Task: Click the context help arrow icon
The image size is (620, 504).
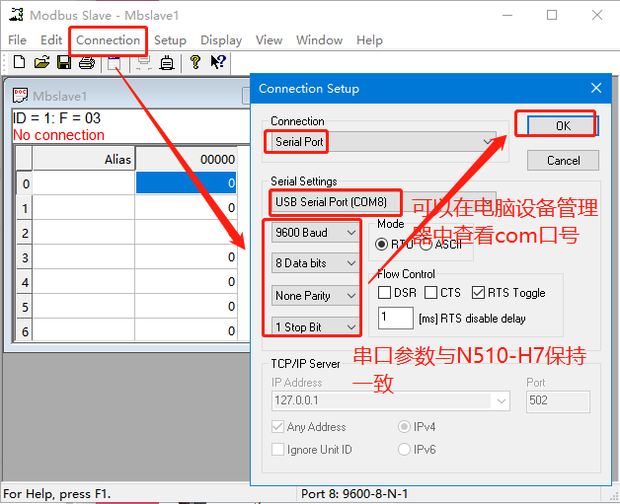Action: tap(218, 63)
